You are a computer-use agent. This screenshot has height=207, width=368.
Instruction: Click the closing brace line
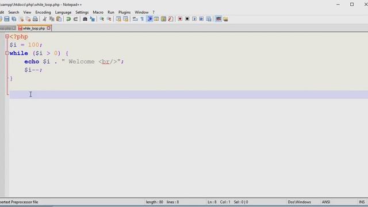tap(11, 78)
